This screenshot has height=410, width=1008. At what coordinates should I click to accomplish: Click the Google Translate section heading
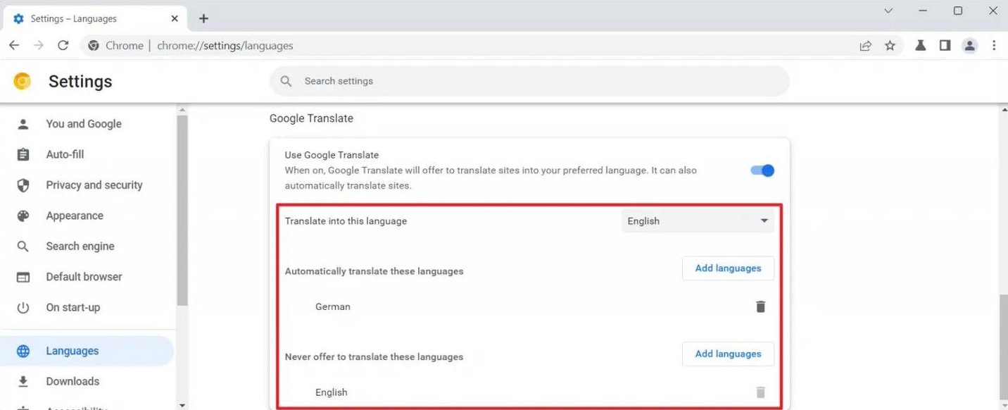(x=311, y=118)
